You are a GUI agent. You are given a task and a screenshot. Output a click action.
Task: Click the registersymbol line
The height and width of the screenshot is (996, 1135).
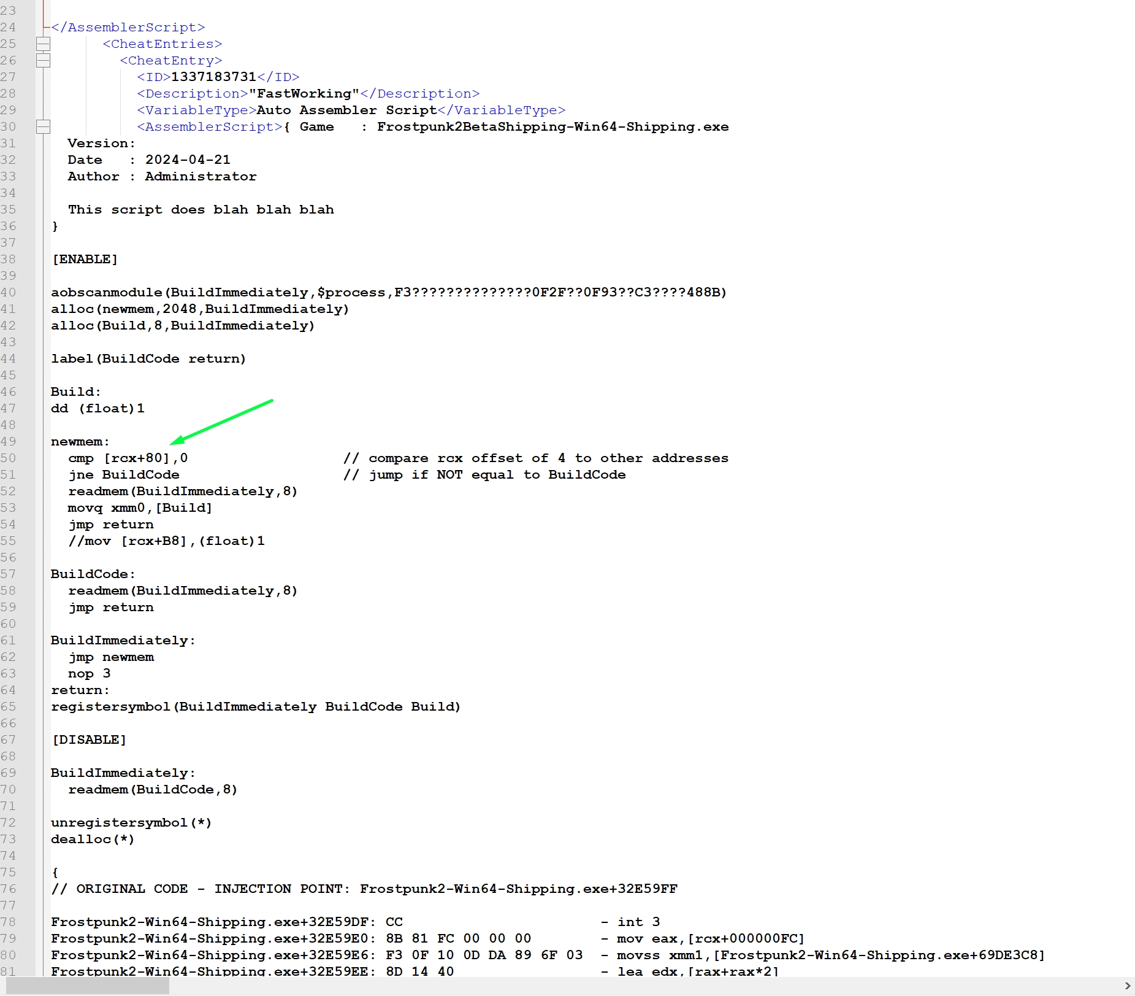tap(256, 707)
